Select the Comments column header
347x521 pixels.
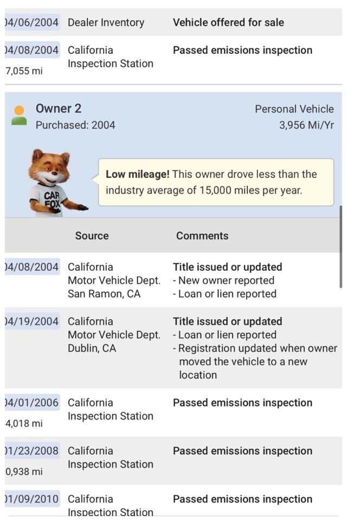pyautogui.click(x=202, y=236)
